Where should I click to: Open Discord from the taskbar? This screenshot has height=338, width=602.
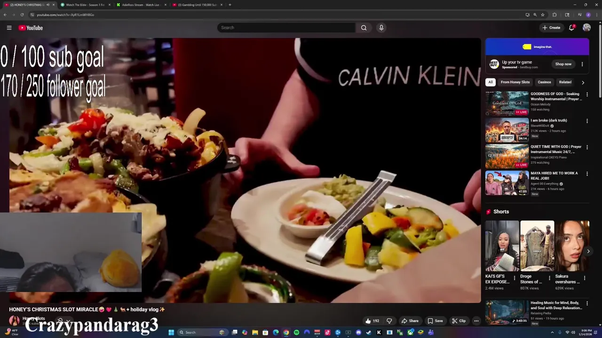[x=358, y=332]
